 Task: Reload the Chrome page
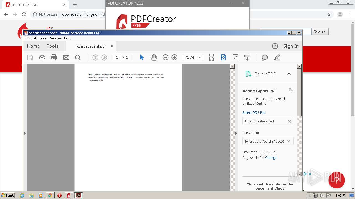pos(24,14)
